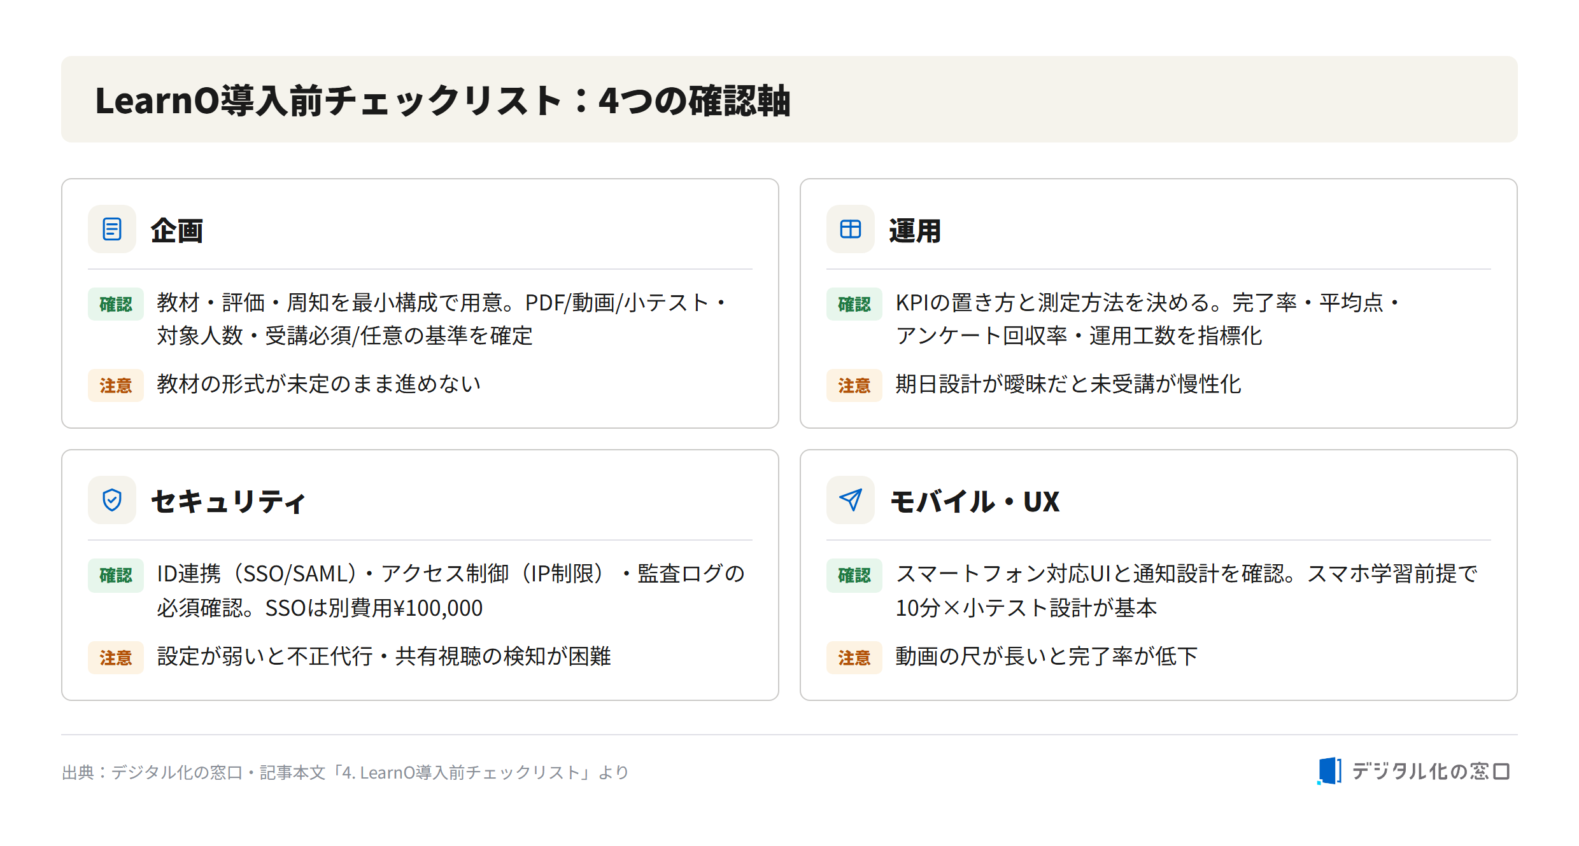This screenshot has height=846, width=1579.
Task: Click the green 確認 badge in 企画 card
Action: point(116,304)
